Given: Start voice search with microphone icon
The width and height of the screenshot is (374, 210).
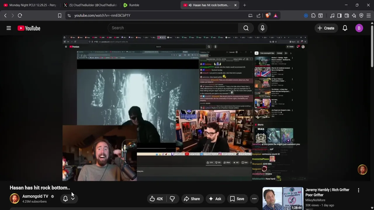Looking at the screenshot, I should pos(262,28).
